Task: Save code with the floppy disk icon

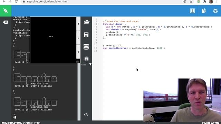Action: point(86,34)
